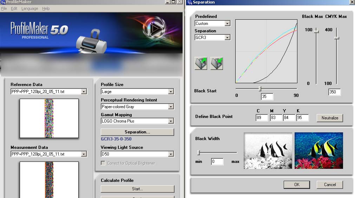Open Perceptual Rendering Intent dropdown
This screenshot has width=355, height=198.
(x=171, y=107)
